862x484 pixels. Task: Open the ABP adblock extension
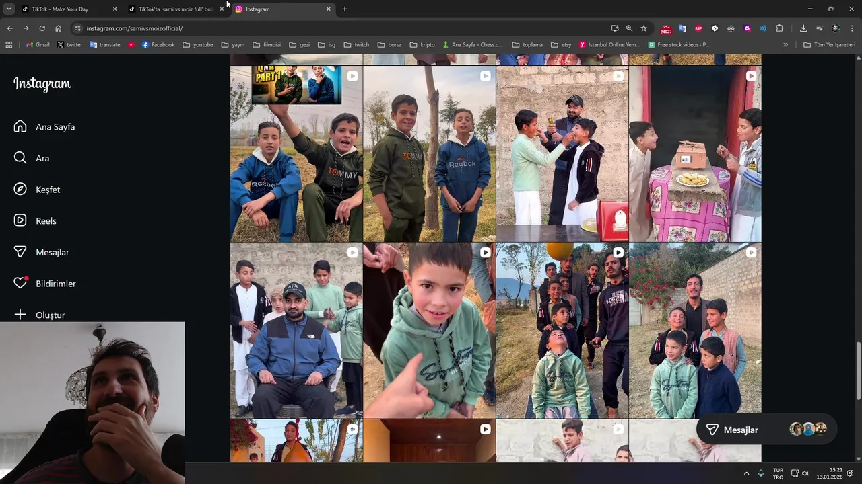coord(698,28)
